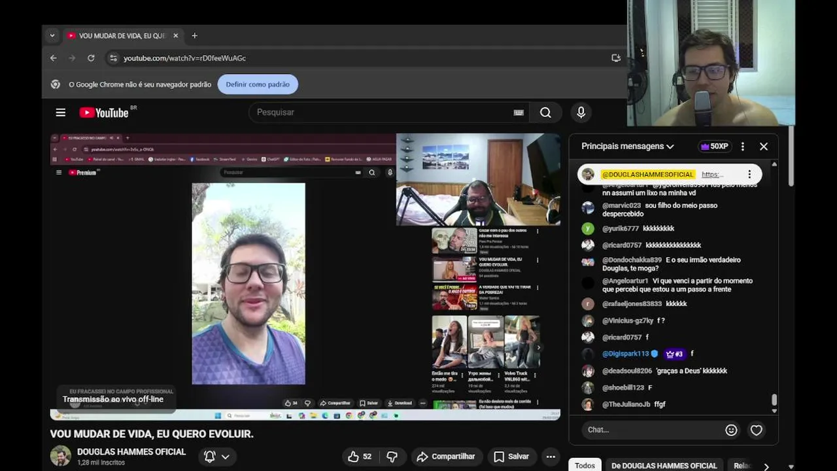Open the tab search dropdown arrow
837x471 pixels.
click(52, 36)
